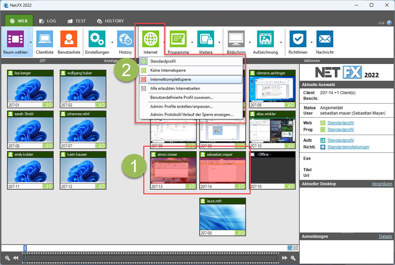
Task: Open the Web Standardprofil link
Action: (x=340, y=123)
